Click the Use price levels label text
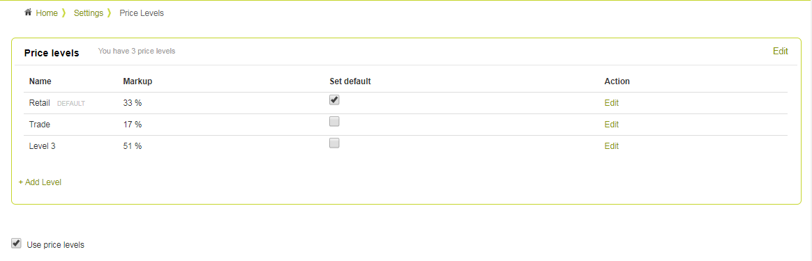812x261 pixels. [x=55, y=245]
